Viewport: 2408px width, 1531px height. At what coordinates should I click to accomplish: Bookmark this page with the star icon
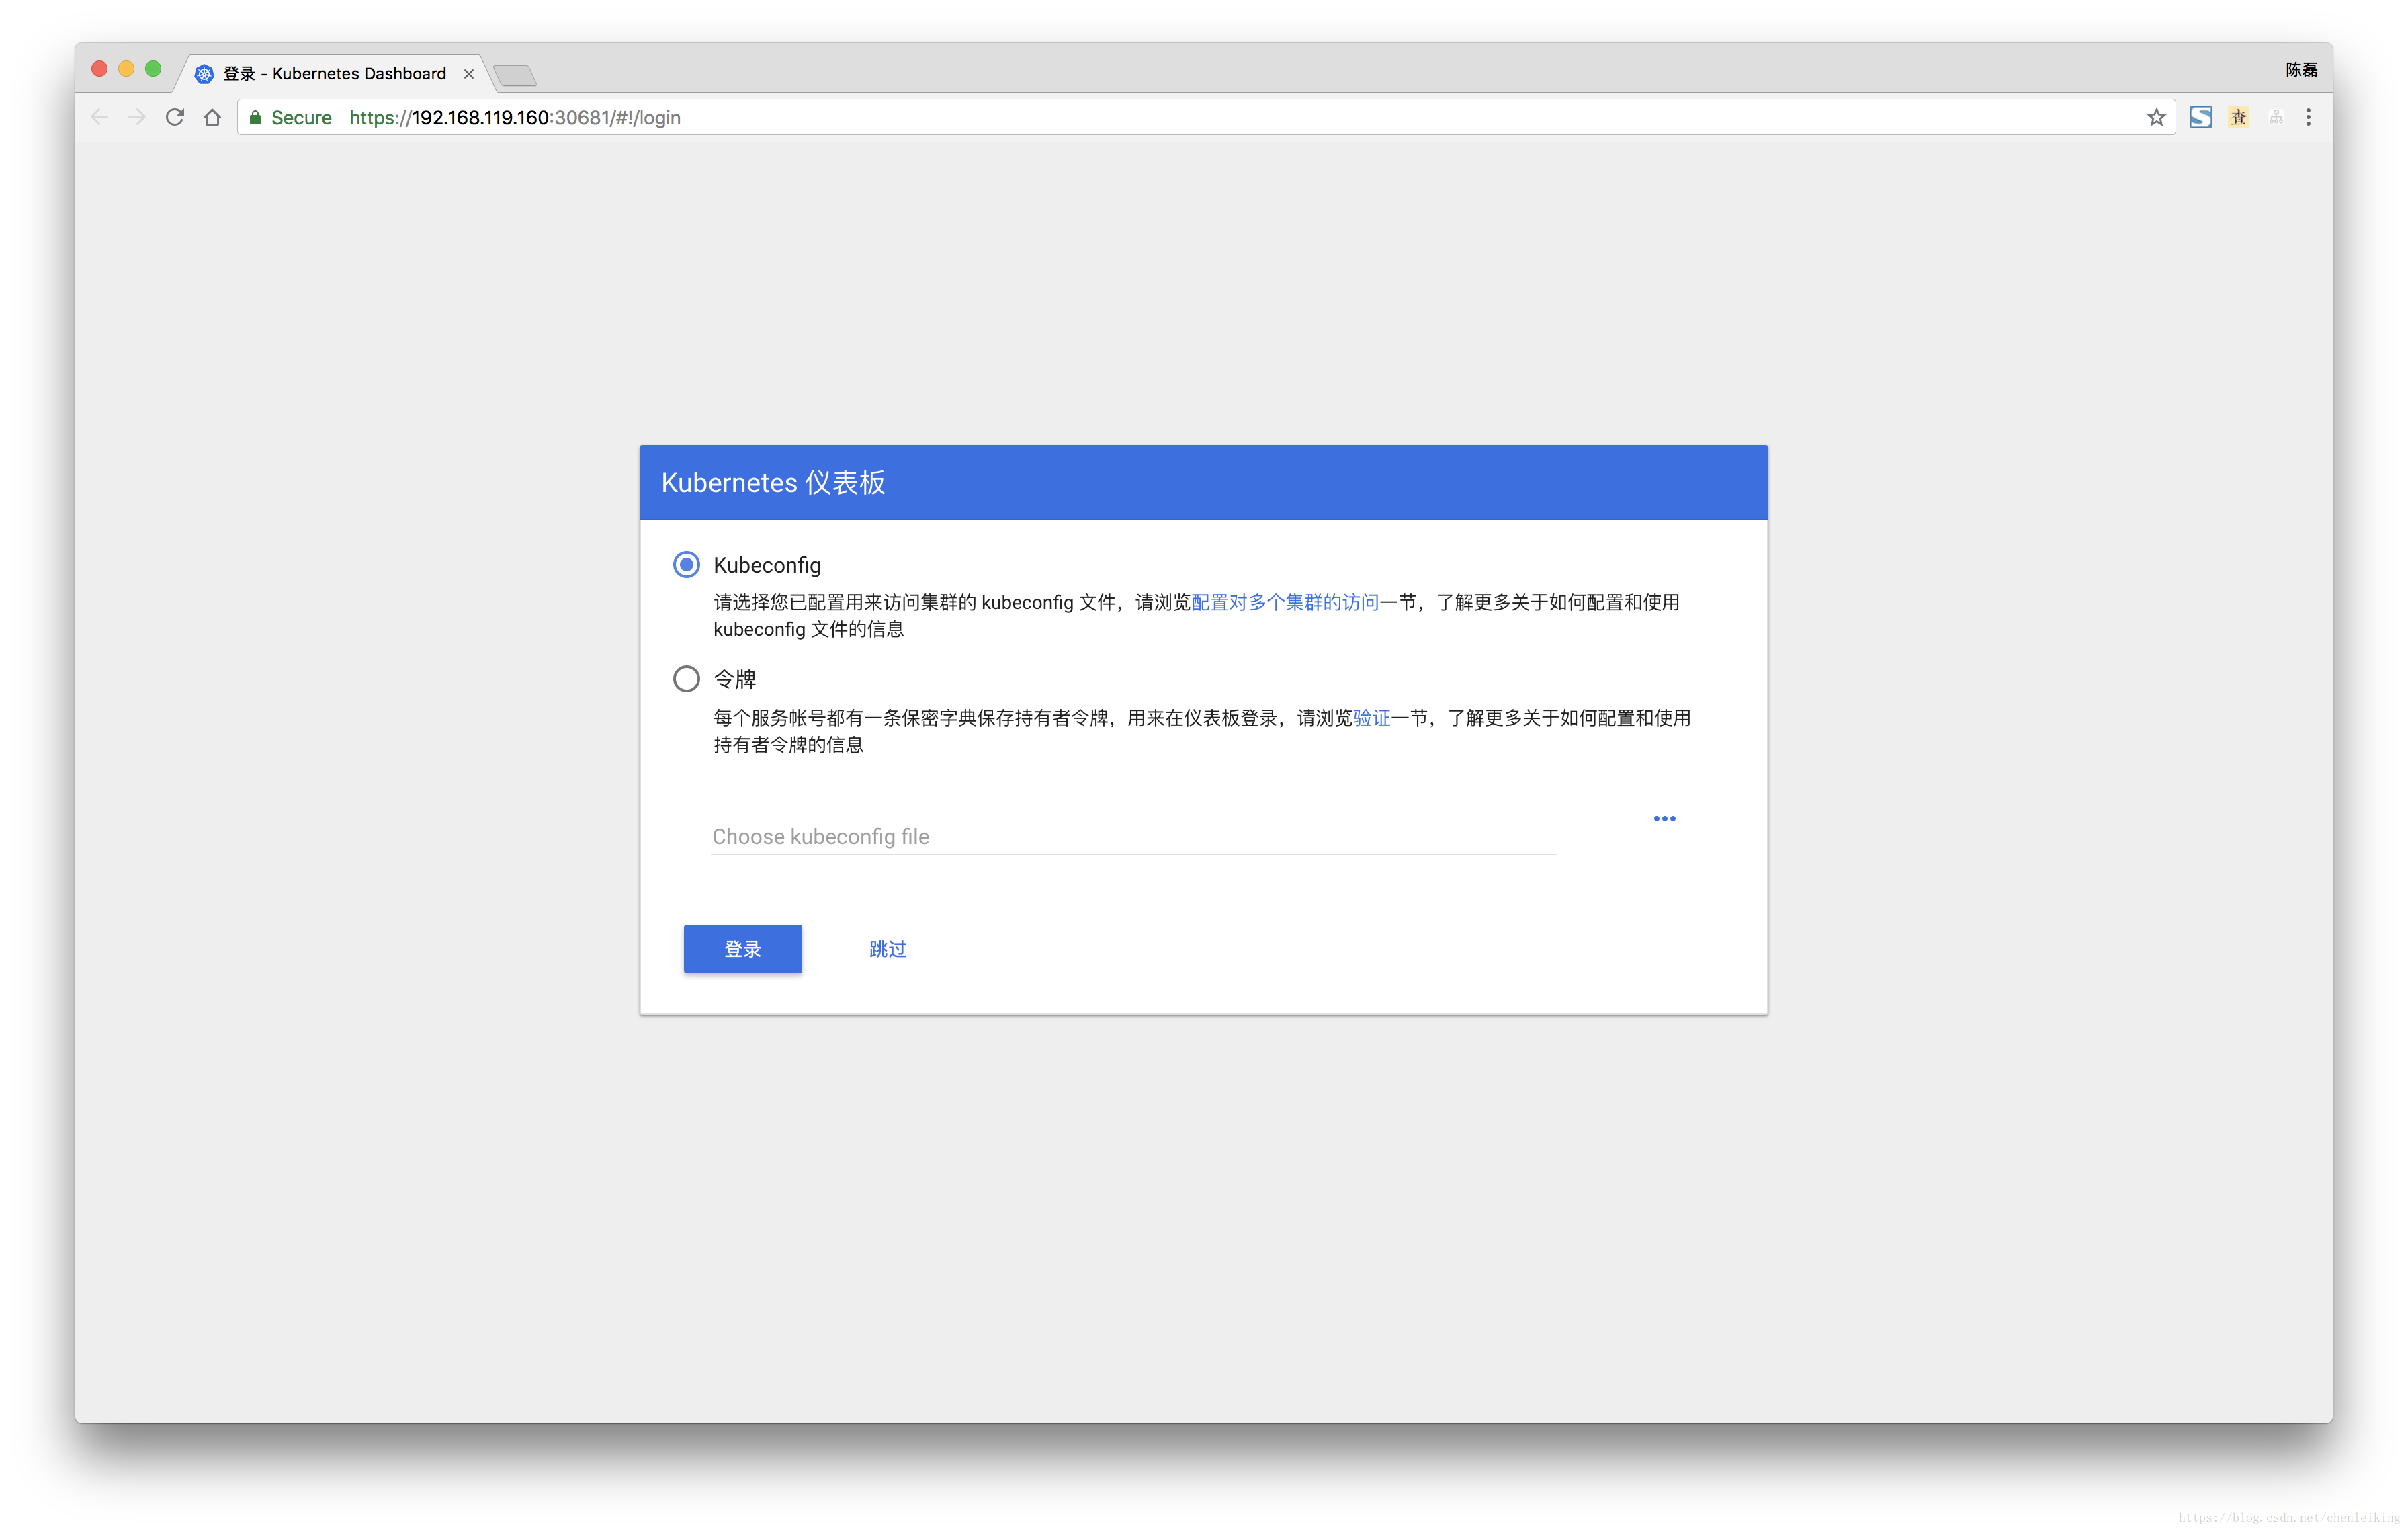(2156, 118)
